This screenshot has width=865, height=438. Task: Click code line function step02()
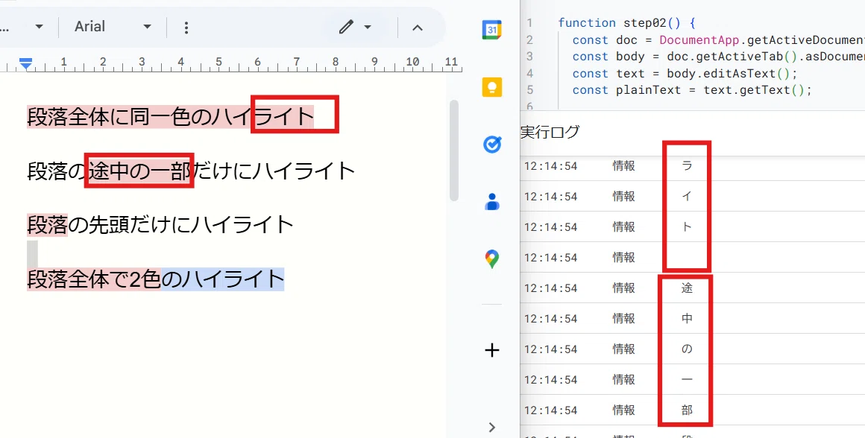[626, 23]
